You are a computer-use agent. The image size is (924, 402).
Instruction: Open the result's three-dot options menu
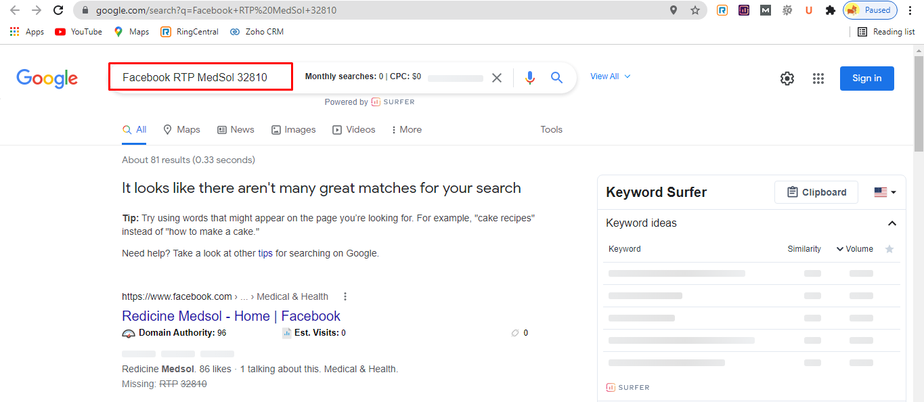pyautogui.click(x=345, y=296)
